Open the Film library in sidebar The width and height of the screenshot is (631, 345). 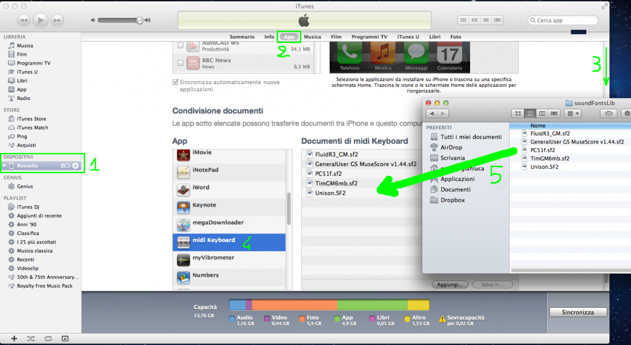[x=22, y=54]
